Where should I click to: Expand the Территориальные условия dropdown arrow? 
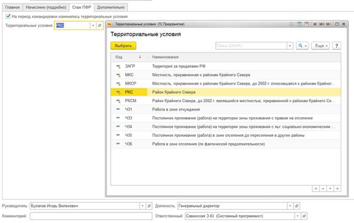coord(93,25)
